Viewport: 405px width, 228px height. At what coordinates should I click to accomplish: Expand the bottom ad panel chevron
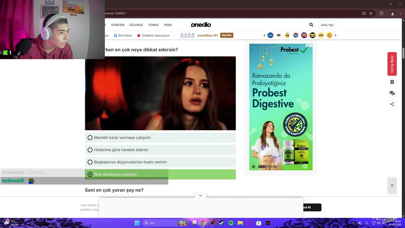pyautogui.click(x=200, y=196)
